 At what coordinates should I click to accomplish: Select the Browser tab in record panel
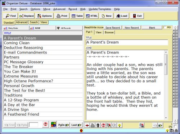click(x=109, y=32)
